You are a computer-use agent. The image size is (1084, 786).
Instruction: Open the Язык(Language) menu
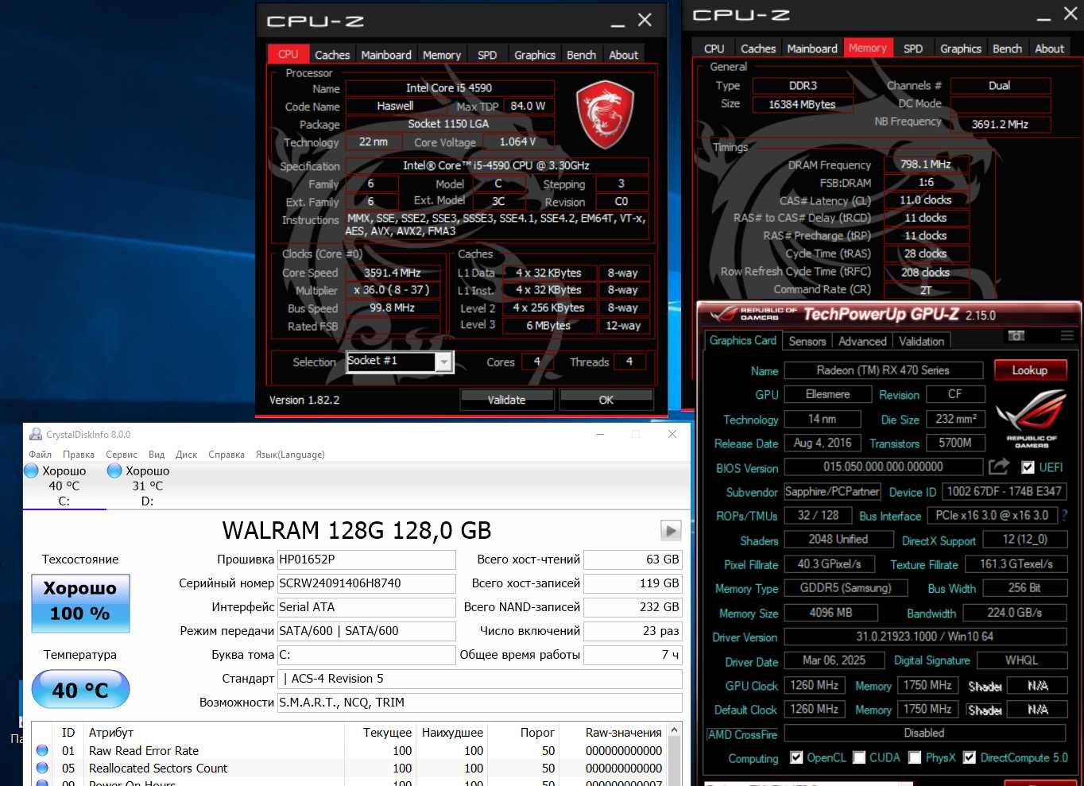click(x=290, y=455)
